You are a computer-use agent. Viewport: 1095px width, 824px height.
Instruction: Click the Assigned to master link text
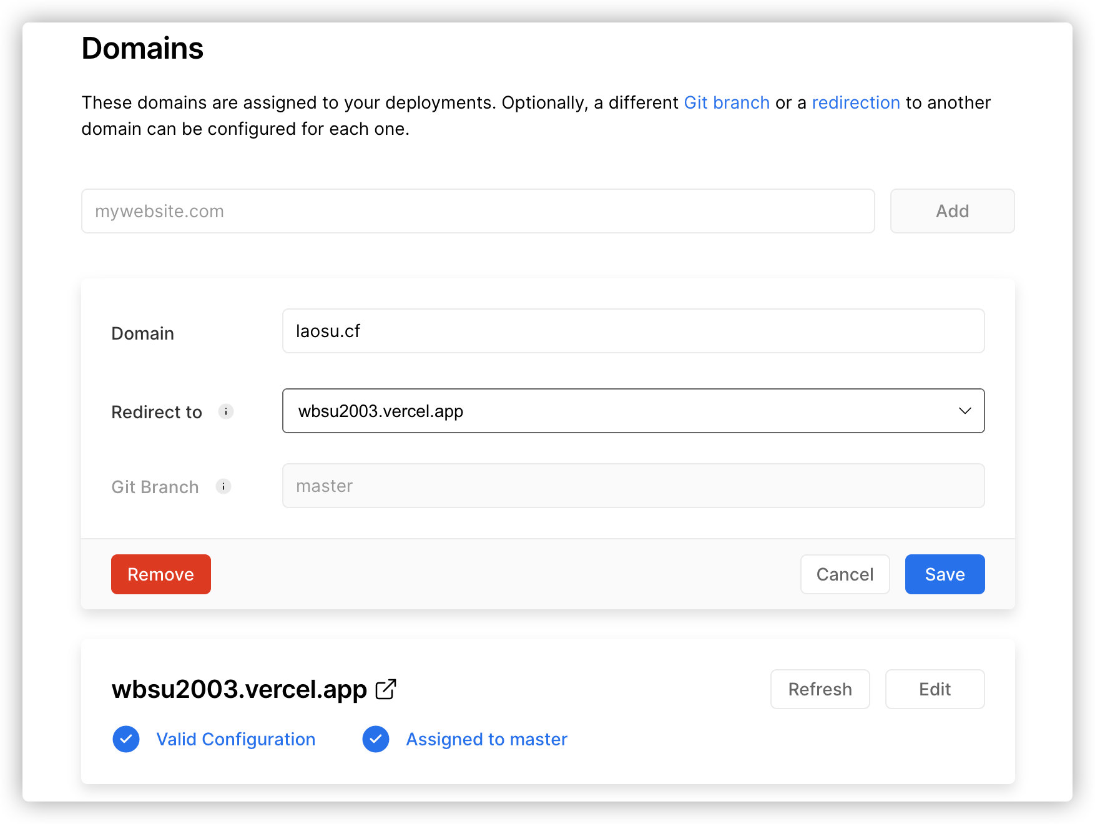point(487,739)
